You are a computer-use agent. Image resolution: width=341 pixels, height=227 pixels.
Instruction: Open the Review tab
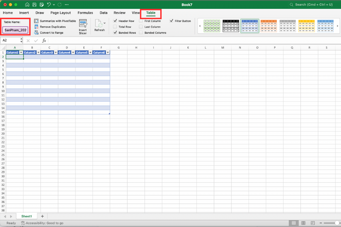point(119,13)
